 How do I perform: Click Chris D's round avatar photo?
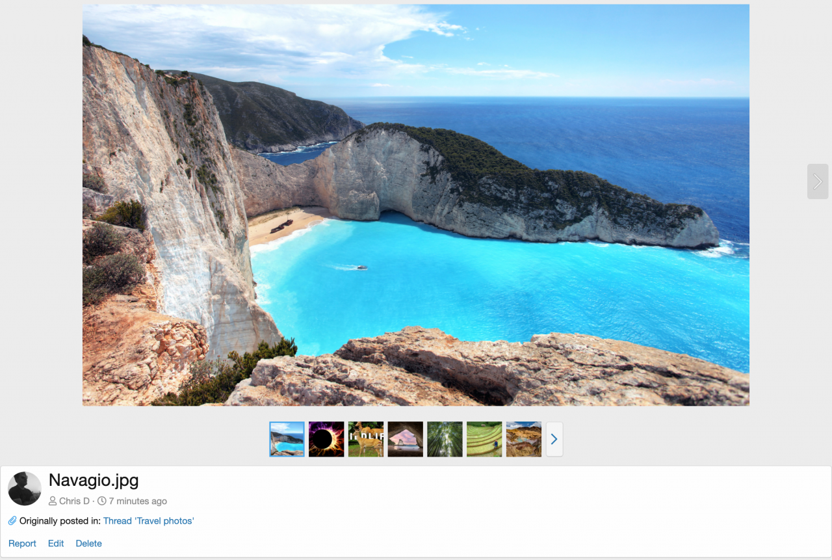coord(25,488)
